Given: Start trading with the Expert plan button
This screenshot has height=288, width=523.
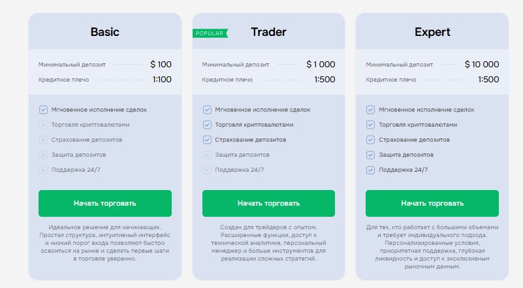Looking at the screenshot, I should point(432,203).
